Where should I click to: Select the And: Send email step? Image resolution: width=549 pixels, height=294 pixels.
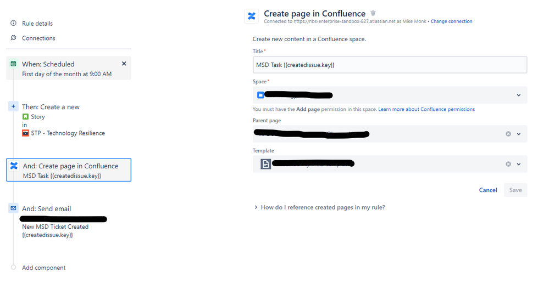(x=47, y=208)
